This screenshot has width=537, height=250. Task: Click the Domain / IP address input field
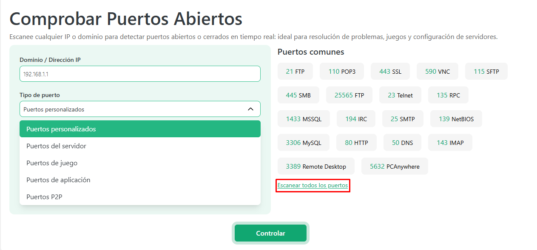click(x=140, y=74)
